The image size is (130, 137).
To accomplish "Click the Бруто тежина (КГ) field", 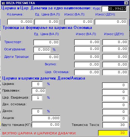I will [46, 125].
